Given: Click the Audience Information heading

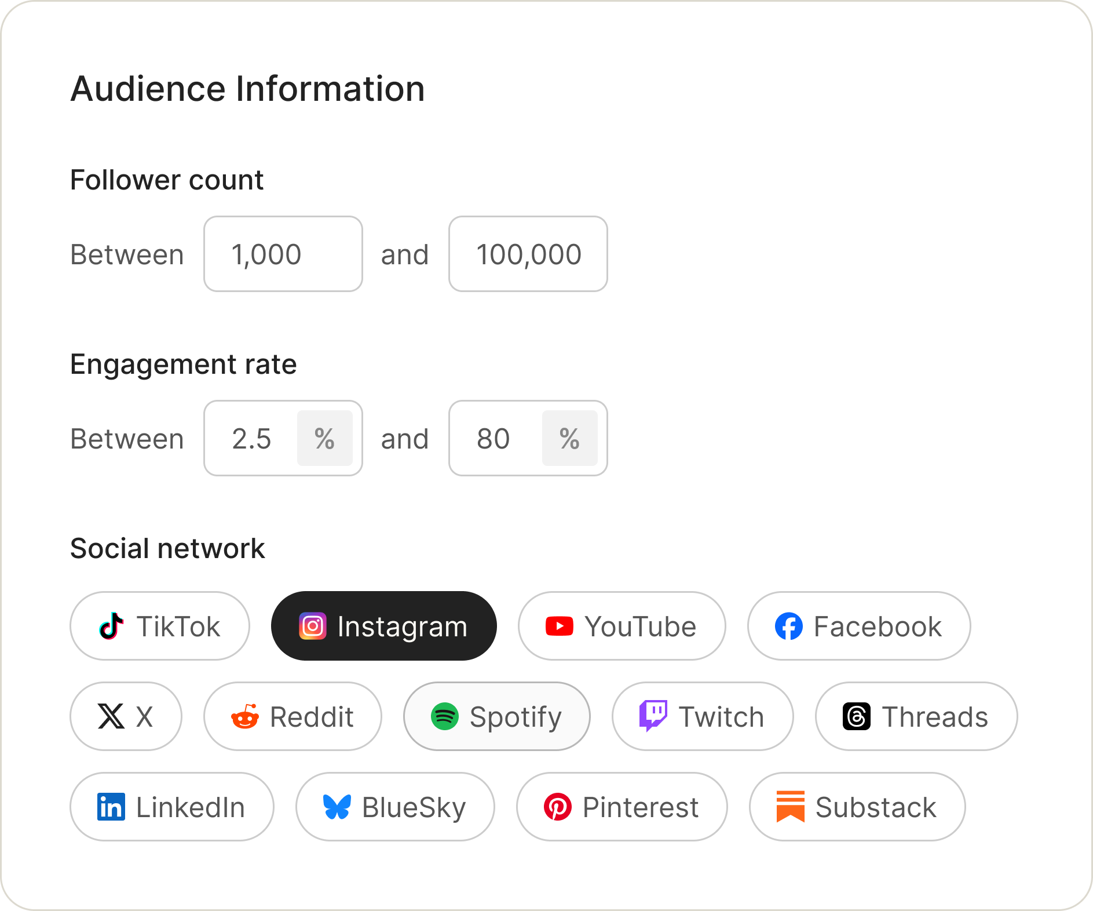Looking at the screenshot, I should [x=248, y=89].
